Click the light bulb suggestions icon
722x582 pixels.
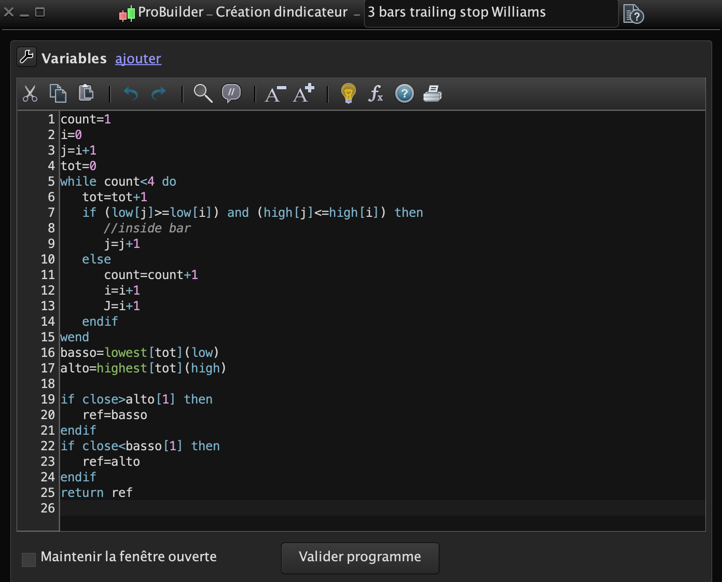click(x=349, y=94)
